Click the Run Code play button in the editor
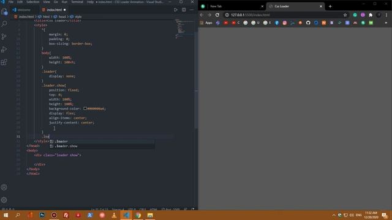 (176, 10)
